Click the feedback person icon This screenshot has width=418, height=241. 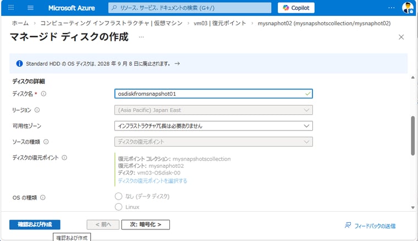(348, 226)
